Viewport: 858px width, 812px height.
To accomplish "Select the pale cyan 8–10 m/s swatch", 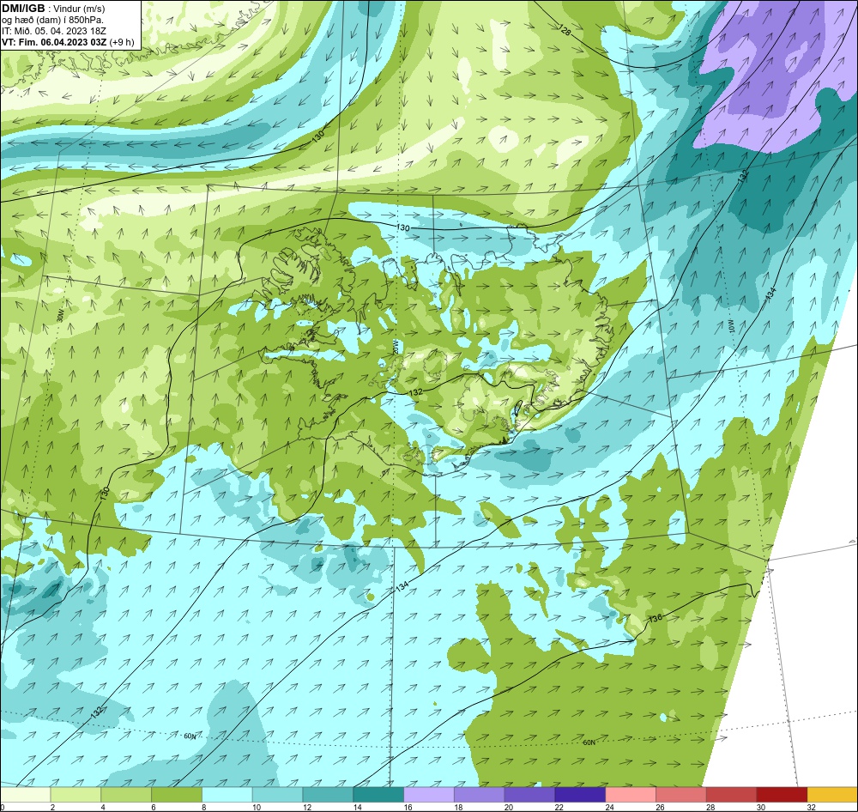I will (227, 795).
